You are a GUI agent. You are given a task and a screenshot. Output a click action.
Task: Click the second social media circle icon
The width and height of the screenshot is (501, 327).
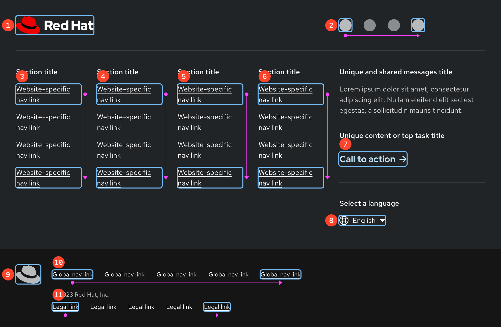(370, 25)
